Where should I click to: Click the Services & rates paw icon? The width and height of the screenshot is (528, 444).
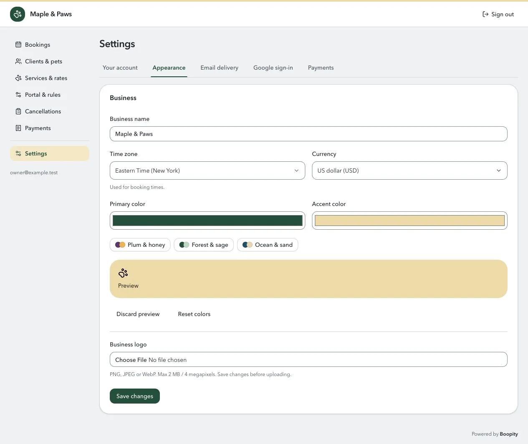[18, 78]
